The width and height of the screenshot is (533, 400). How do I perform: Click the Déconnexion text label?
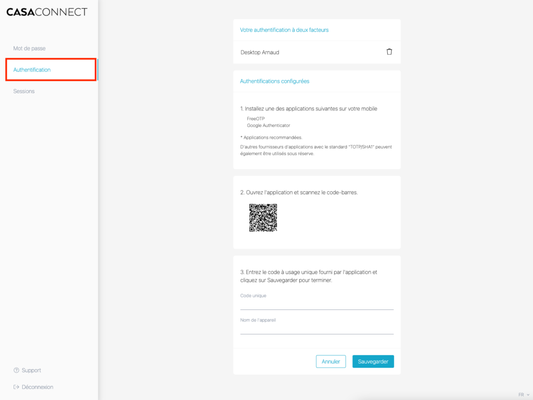(37, 387)
